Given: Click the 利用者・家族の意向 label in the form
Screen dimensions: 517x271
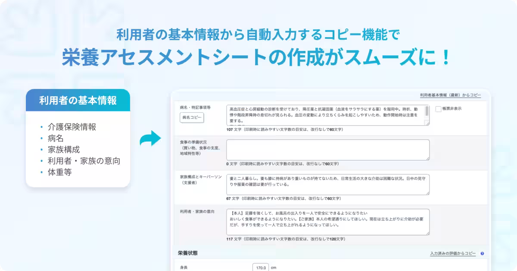Looking at the screenshot, I should tap(197, 212).
